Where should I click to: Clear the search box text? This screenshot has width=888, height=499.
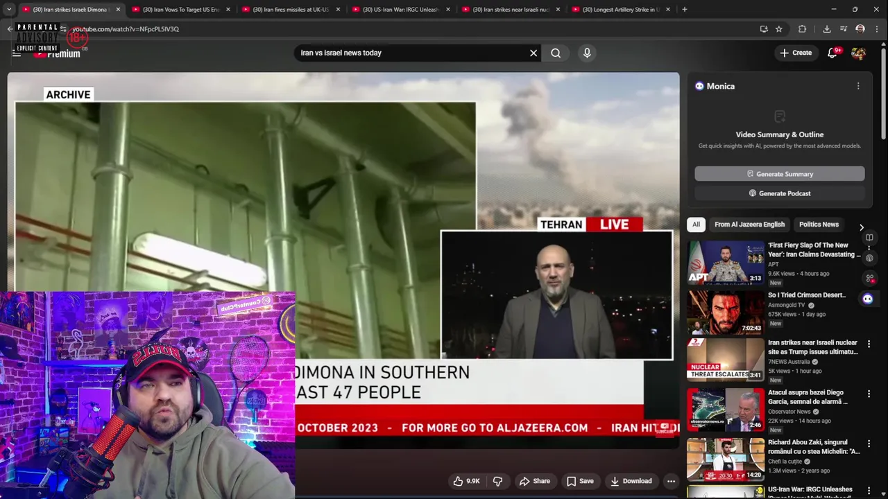point(533,53)
